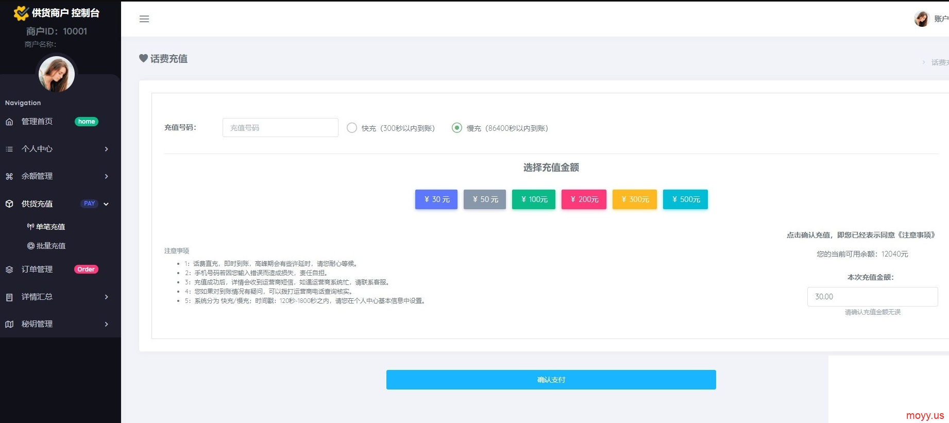Click the 商户ID: 10001 text

tap(57, 31)
